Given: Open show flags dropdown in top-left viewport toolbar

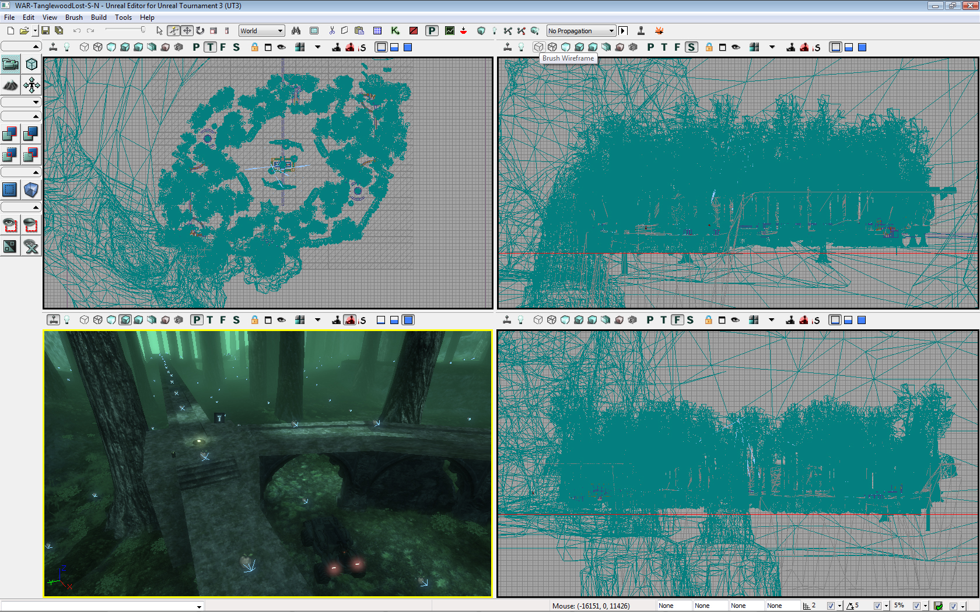Looking at the screenshot, I should tap(318, 47).
